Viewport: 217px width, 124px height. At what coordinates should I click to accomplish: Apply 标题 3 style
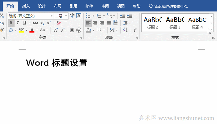tap(175, 23)
